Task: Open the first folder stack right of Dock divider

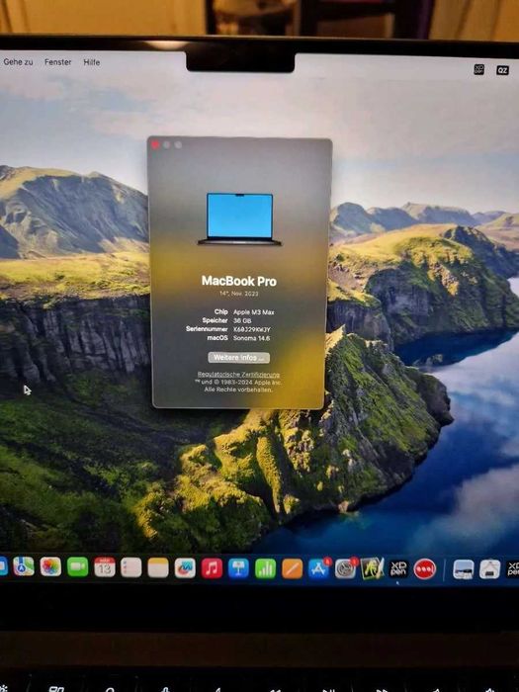Action: tap(464, 569)
